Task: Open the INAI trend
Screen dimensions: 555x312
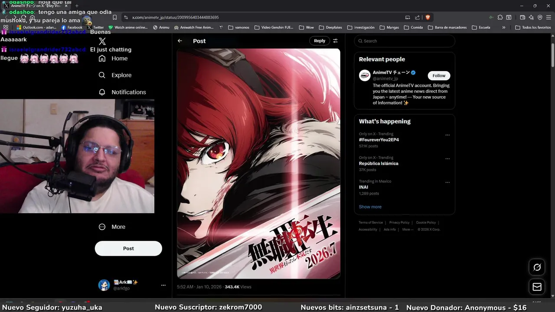Action: pos(363,187)
